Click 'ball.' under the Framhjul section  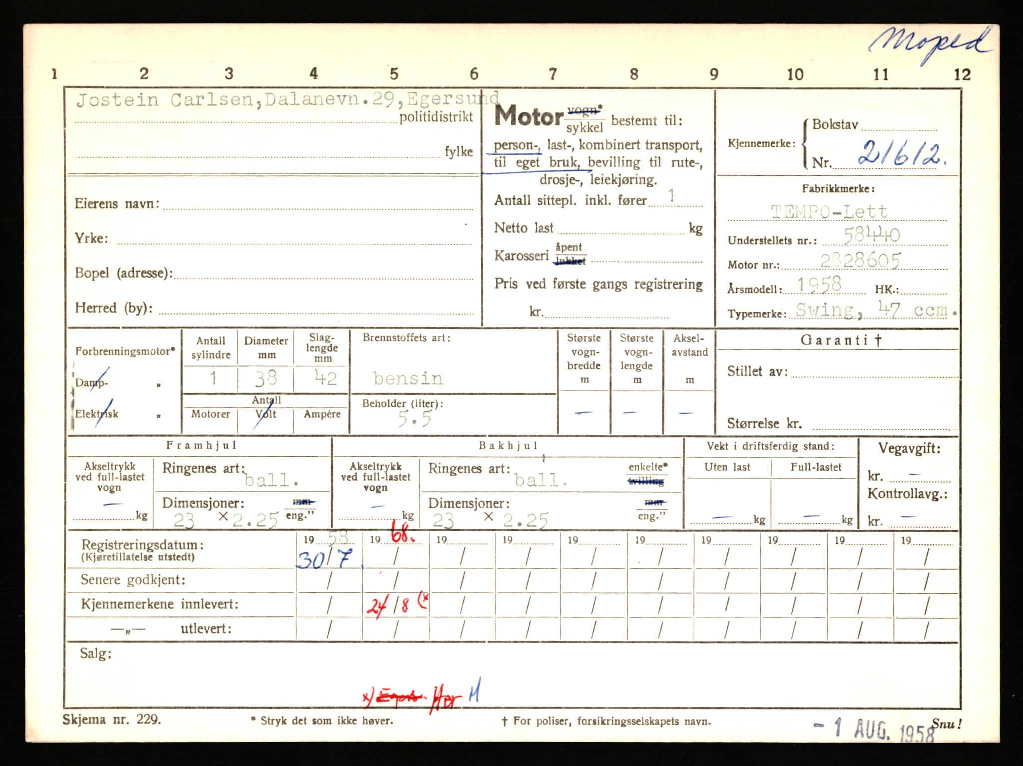272,480
